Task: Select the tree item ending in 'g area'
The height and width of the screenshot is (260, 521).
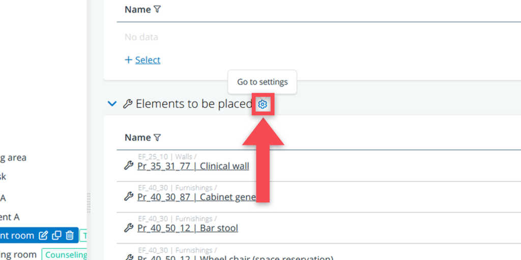Action: (x=13, y=157)
